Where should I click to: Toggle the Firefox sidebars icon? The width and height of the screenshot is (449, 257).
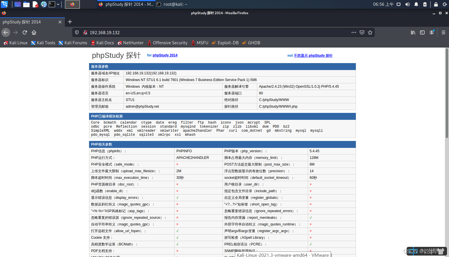(x=422, y=32)
